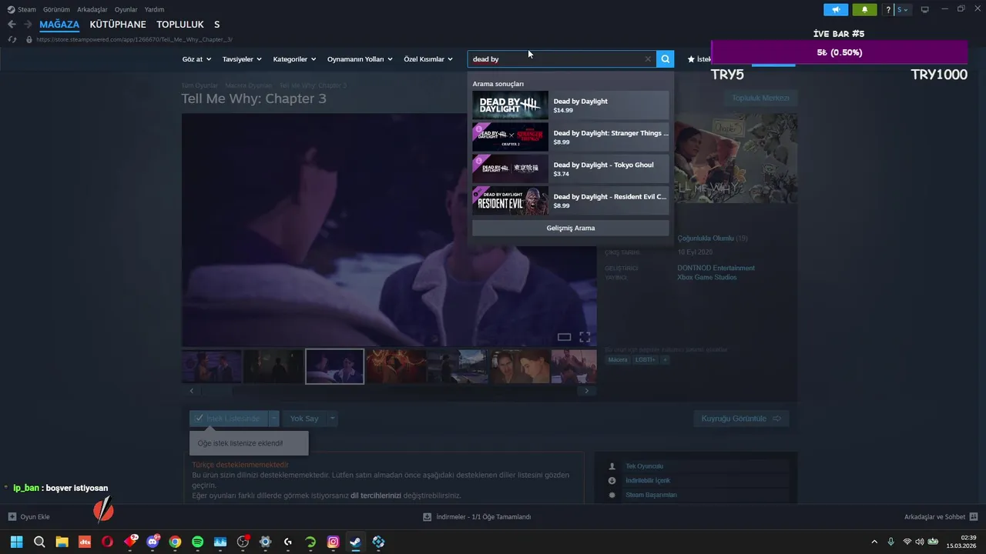The width and height of the screenshot is (986, 554).
Task: Select Dead by Daylight $14.99 result
Action: (x=570, y=105)
